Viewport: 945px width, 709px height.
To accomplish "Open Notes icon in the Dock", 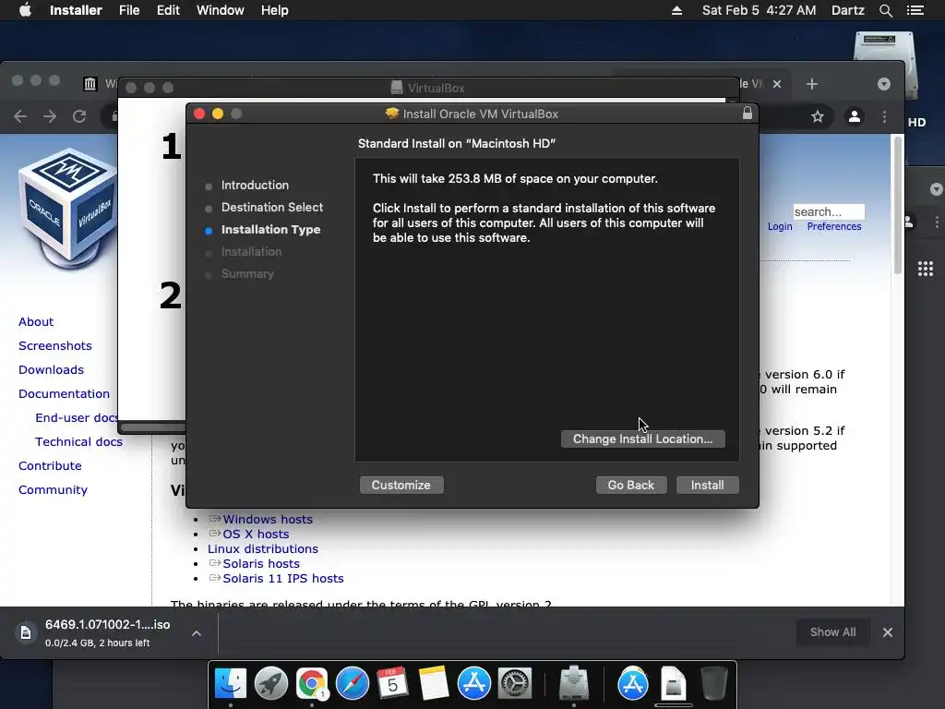I will pyautogui.click(x=434, y=684).
